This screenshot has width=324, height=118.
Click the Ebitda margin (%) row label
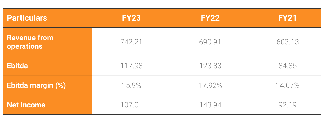[x=36, y=85]
